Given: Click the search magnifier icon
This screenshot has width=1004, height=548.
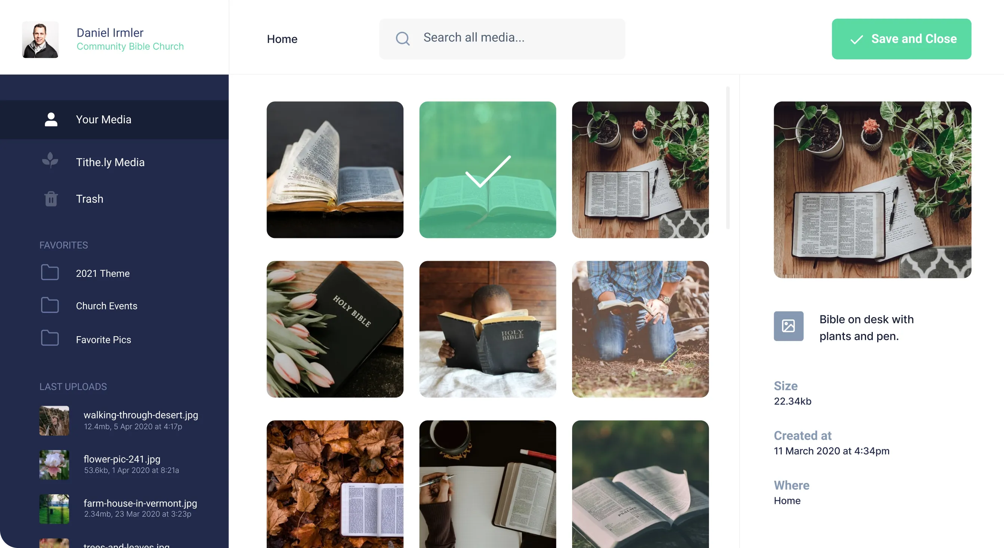Looking at the screenshot, I should (x=403, y=38).
